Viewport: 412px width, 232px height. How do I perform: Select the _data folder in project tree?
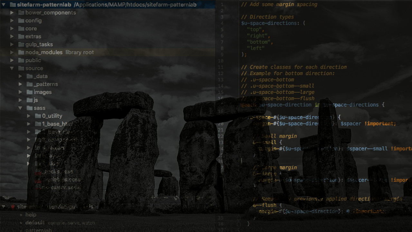(41, 76)
